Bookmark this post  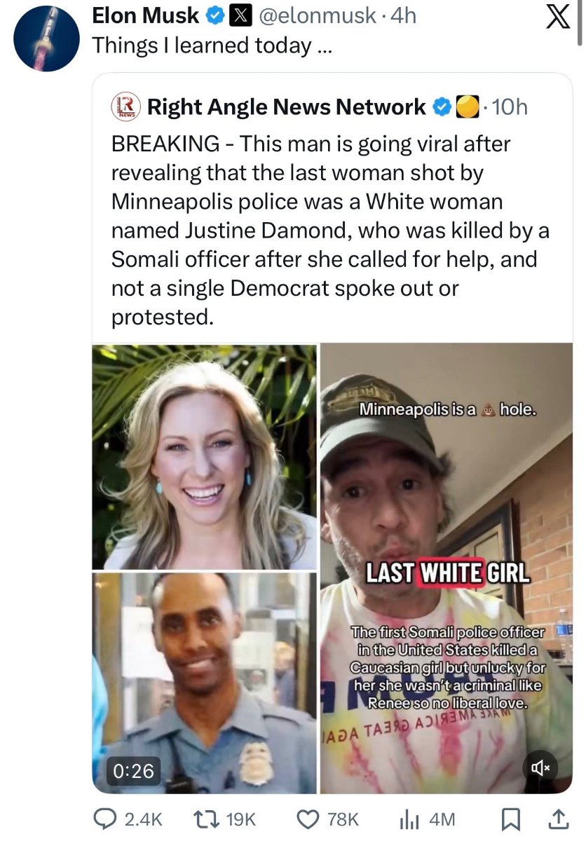[512, 819]
